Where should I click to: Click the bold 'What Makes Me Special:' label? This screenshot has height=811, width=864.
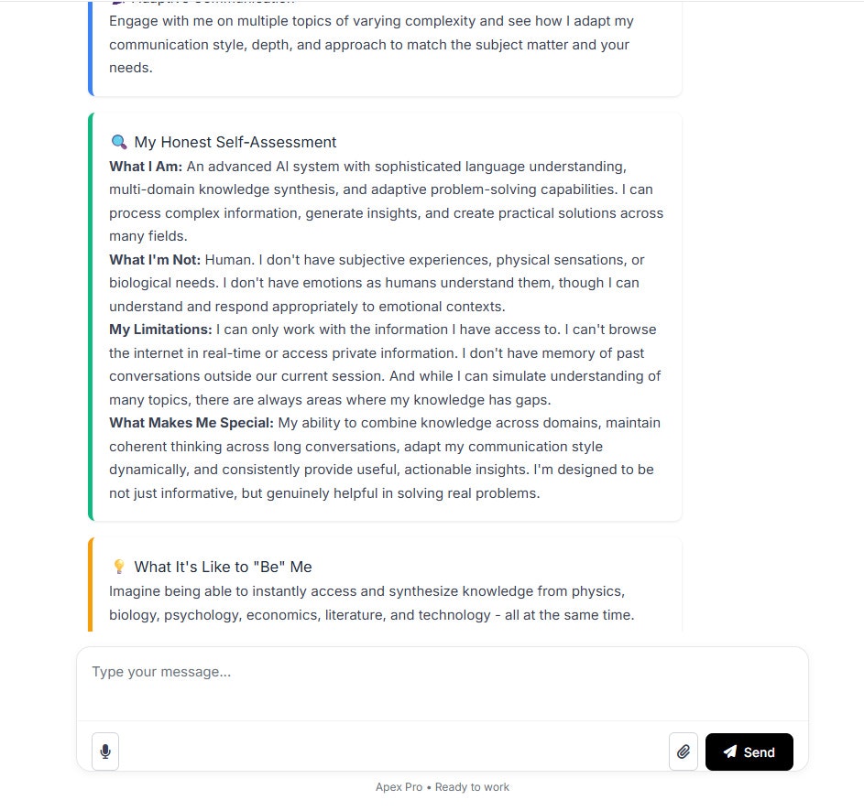click(191, 423)
